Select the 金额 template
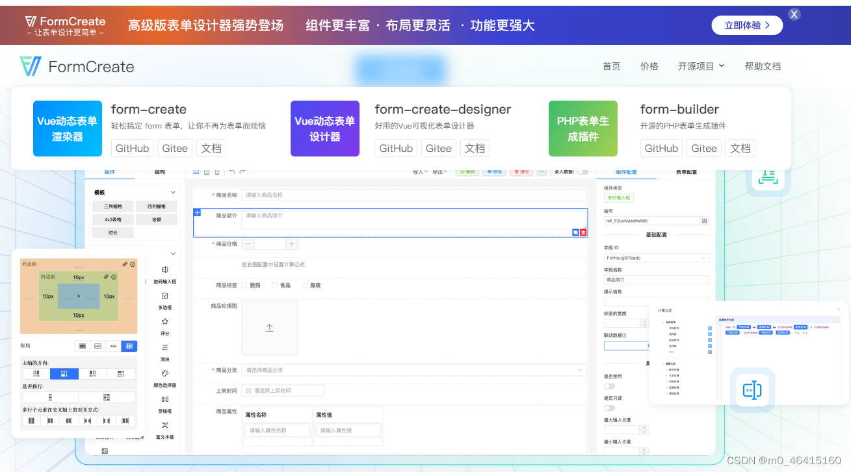 point(157,219)
